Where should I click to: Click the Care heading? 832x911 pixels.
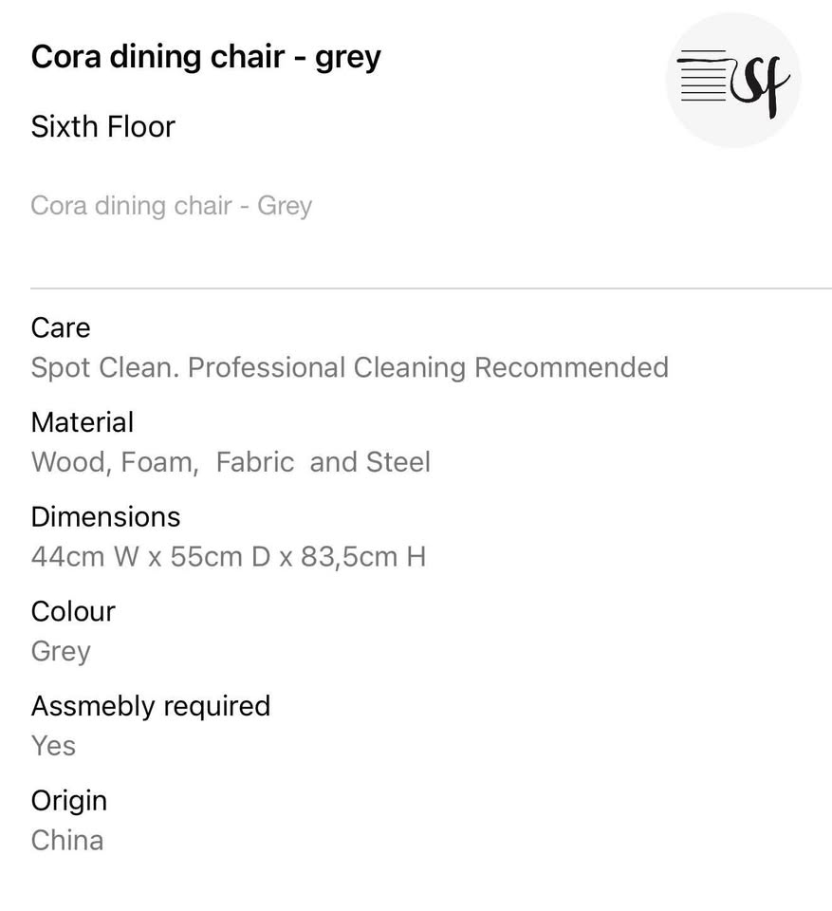click(x=61, y=327)
